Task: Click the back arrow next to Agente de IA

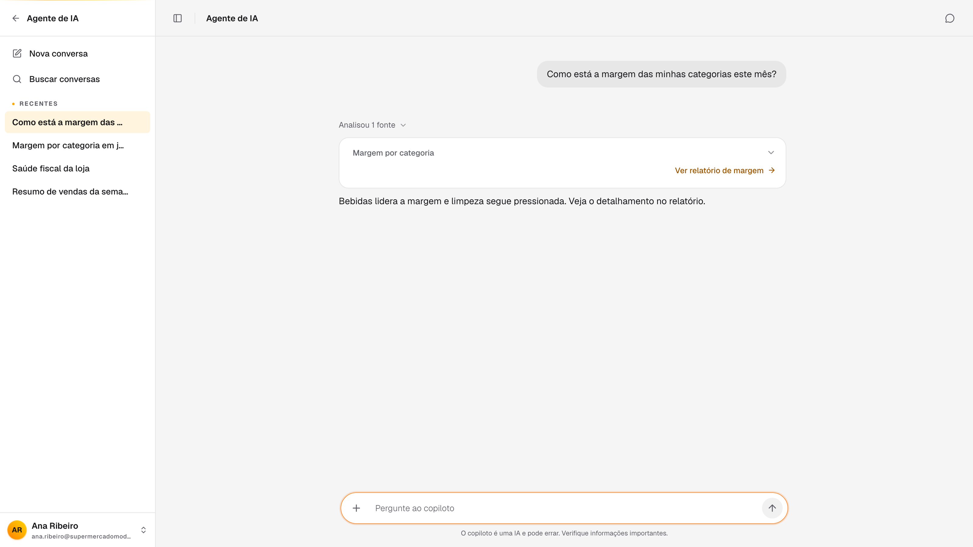Action: click(16, 18)
